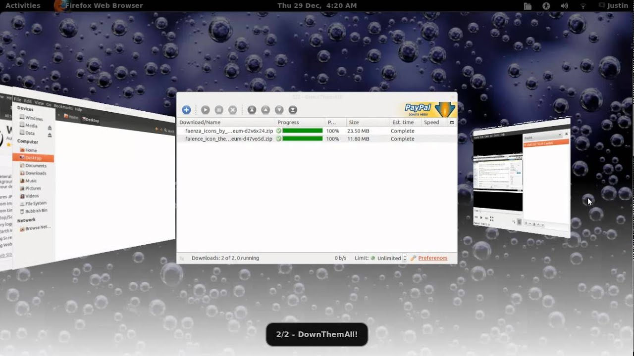Click the Unlimited speed limit field

tap(389, 258)
